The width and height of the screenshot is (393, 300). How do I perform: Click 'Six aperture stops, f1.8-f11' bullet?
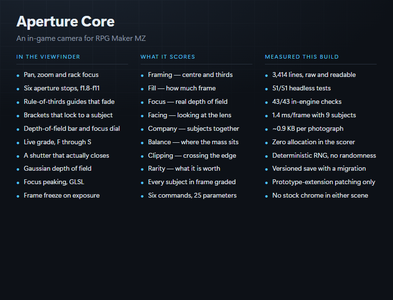[62, 88]
